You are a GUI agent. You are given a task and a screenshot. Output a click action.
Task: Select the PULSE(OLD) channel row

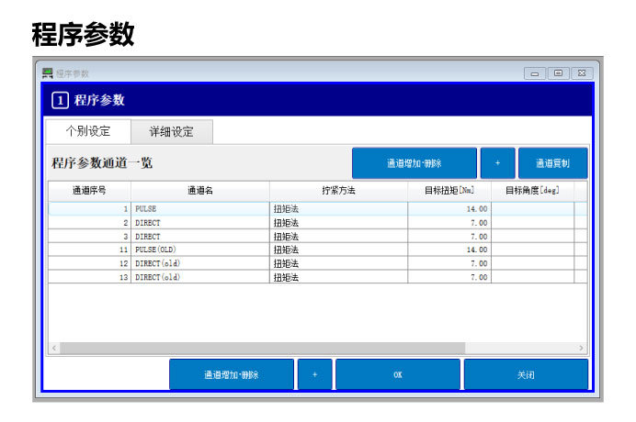[318, 250]
